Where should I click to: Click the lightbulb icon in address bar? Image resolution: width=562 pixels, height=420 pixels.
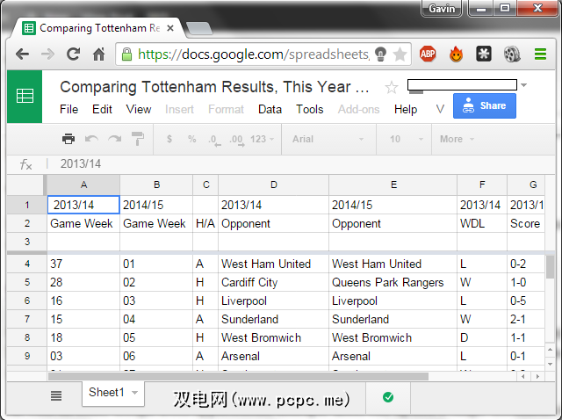[380, 54]
